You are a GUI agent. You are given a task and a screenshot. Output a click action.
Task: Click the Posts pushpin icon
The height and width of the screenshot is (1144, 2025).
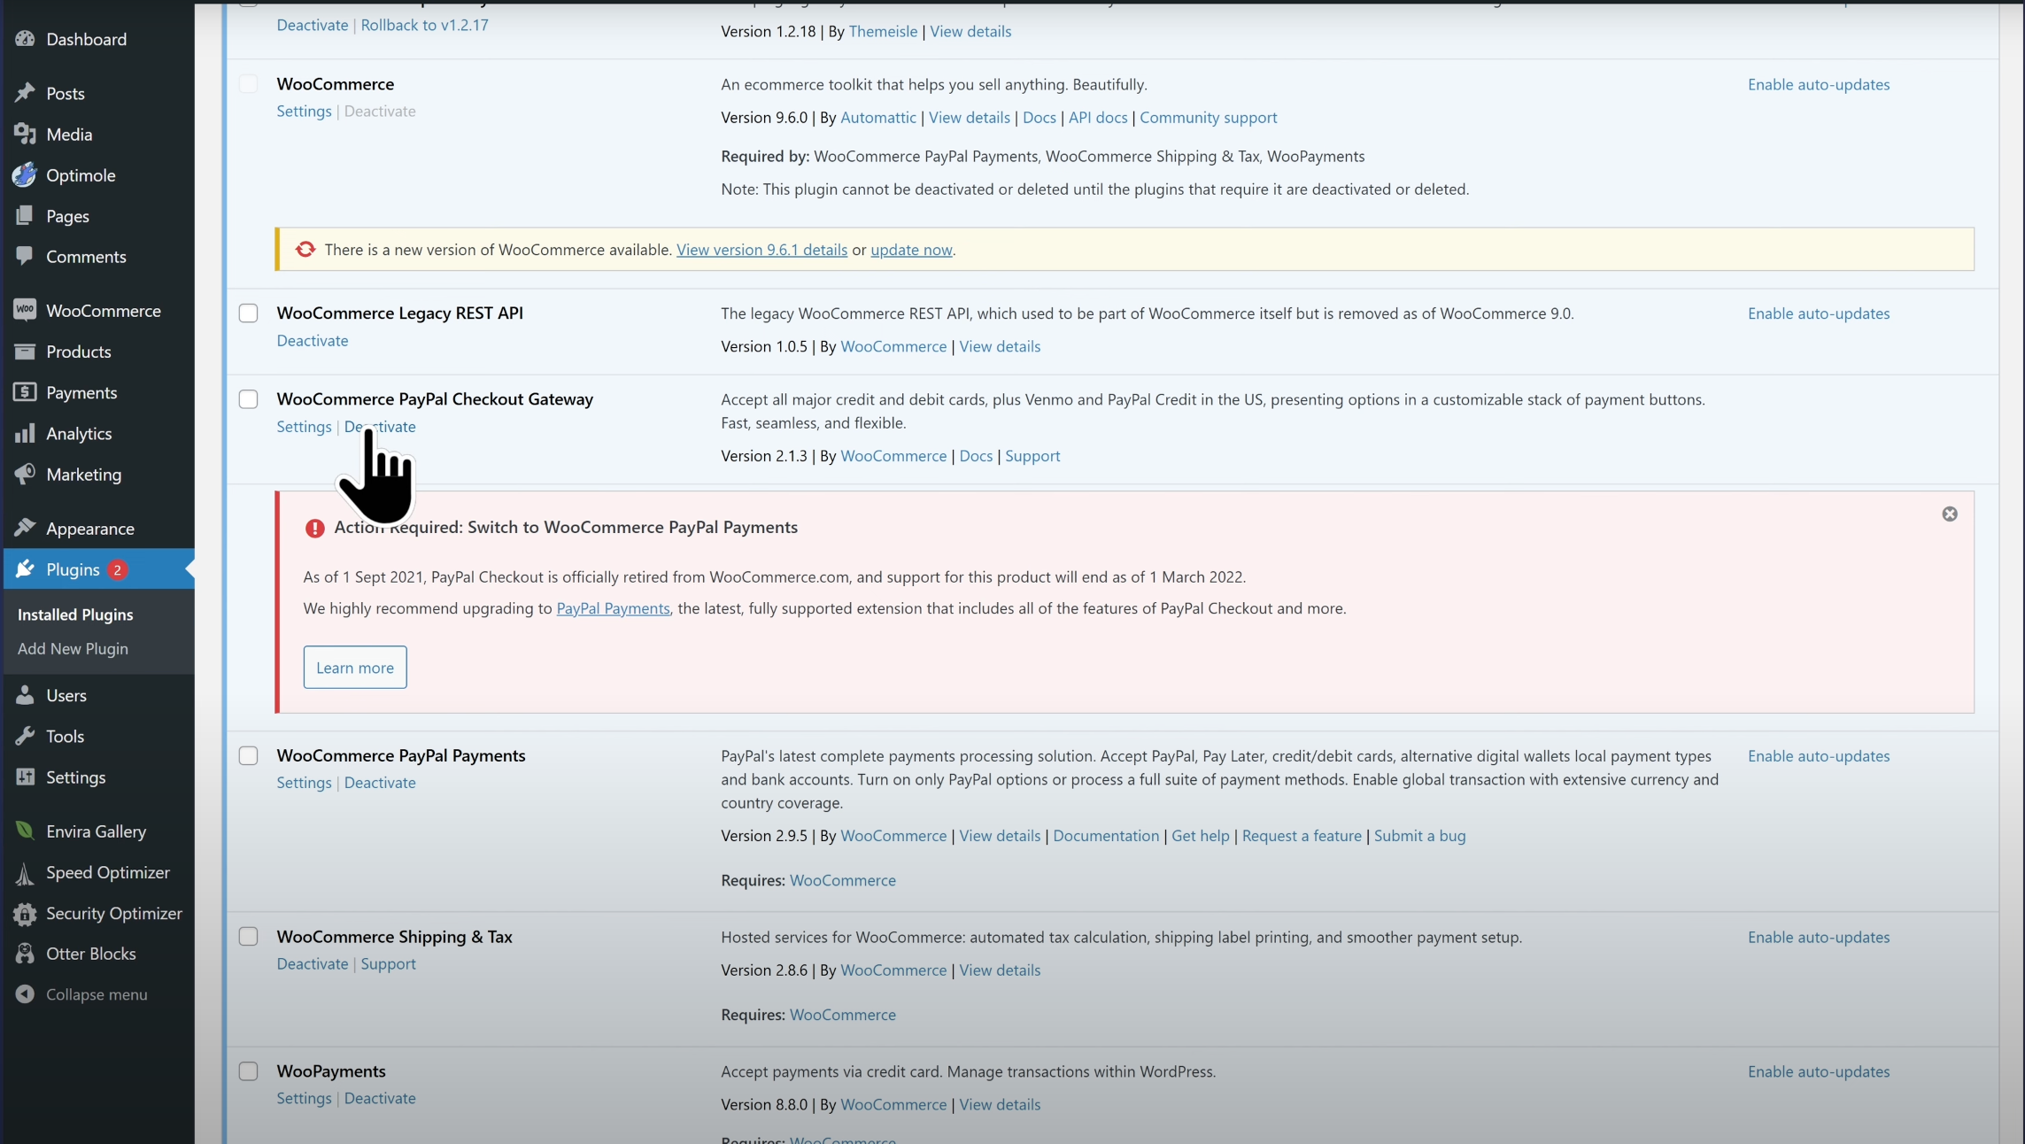pos(25,93)
